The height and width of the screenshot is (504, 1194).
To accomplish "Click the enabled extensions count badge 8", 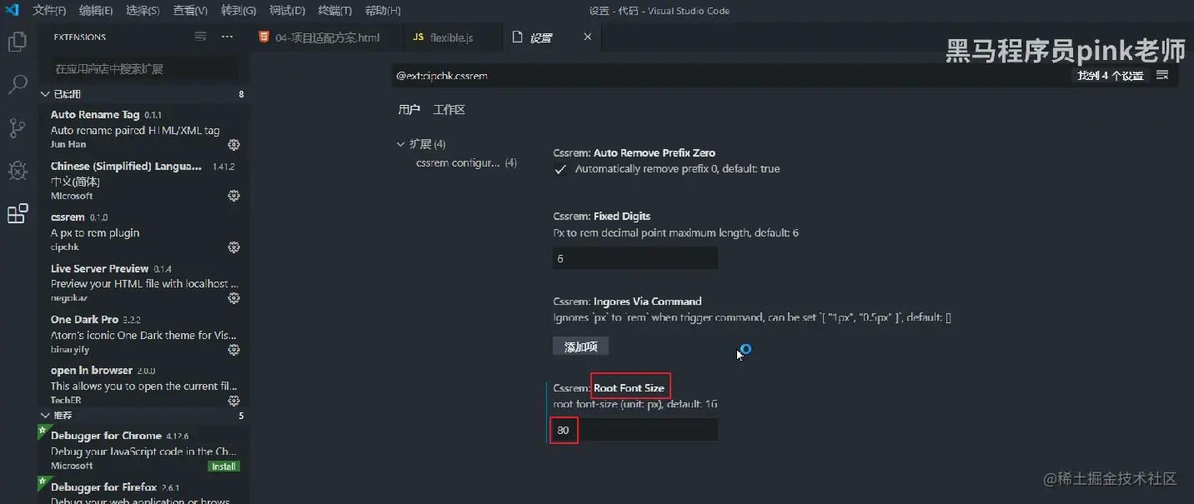I will pyautogui.click(x=241, y=94).
